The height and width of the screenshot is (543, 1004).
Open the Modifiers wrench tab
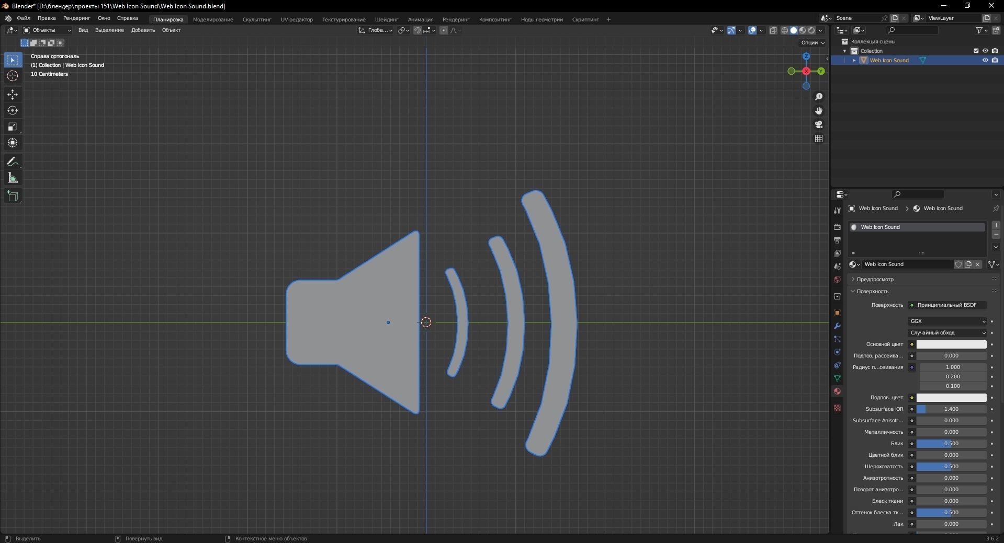point(837,326)
